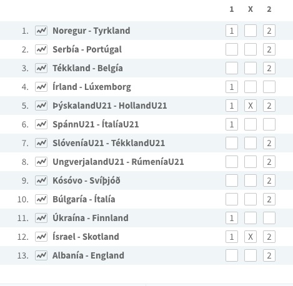This screenshot has width=293, height=286.
Task: Open statistics chart icon for Serbía - Portúgal
Action: click(41, 49)
